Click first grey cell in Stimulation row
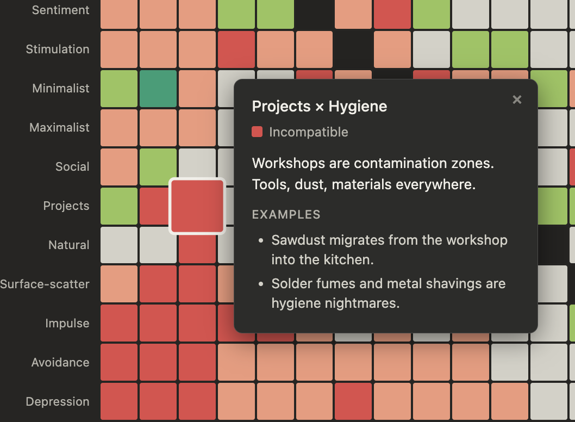The width and height of the screenshot is (575, 422). tap(432, 49)
